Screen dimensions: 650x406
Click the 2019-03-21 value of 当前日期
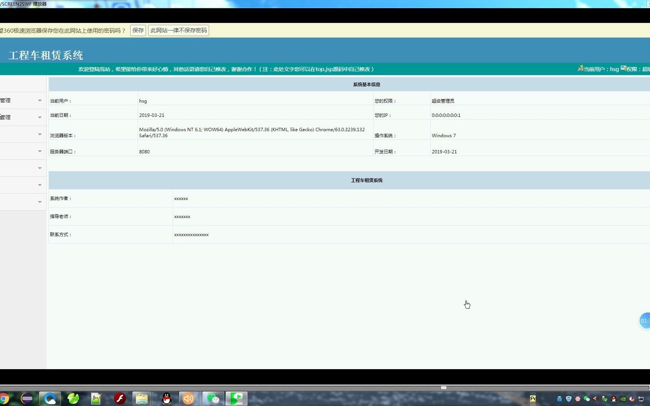(152, 115)
